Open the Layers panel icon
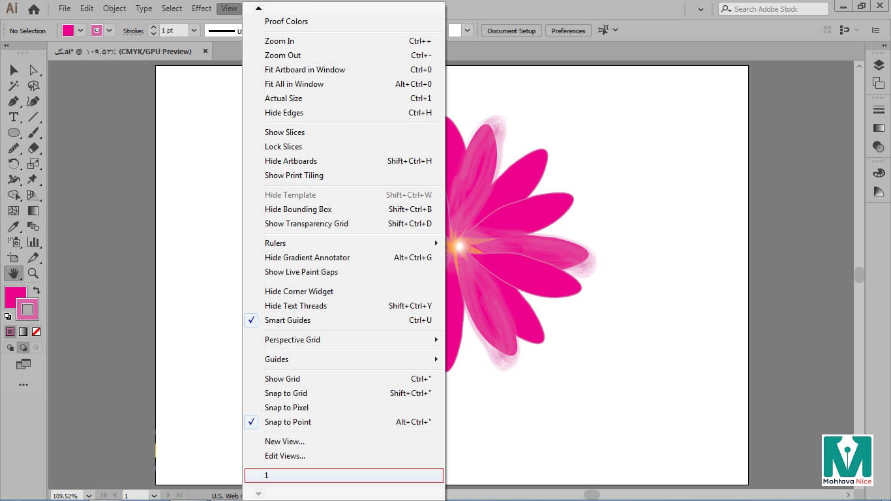Viewport: 891px width, 501px height. pyautogui.click(x=879, y=65)
